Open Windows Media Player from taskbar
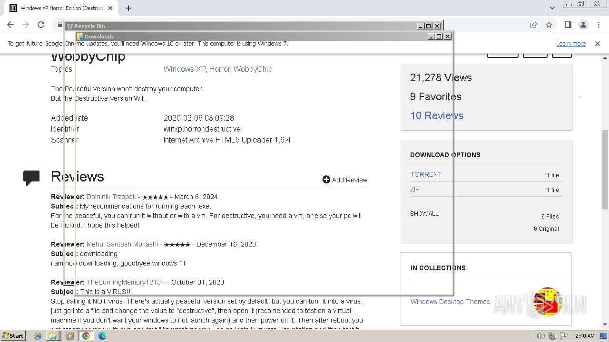The height and width of the screenshot is (342, 609). 69,336
